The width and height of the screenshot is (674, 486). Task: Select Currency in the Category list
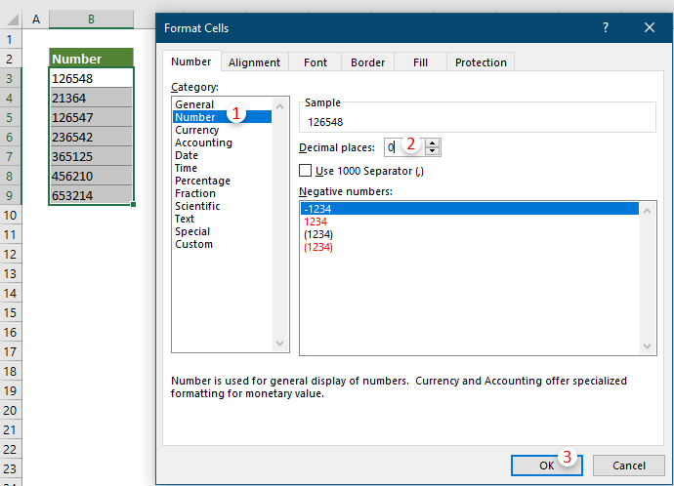click(x=197, y=130)
